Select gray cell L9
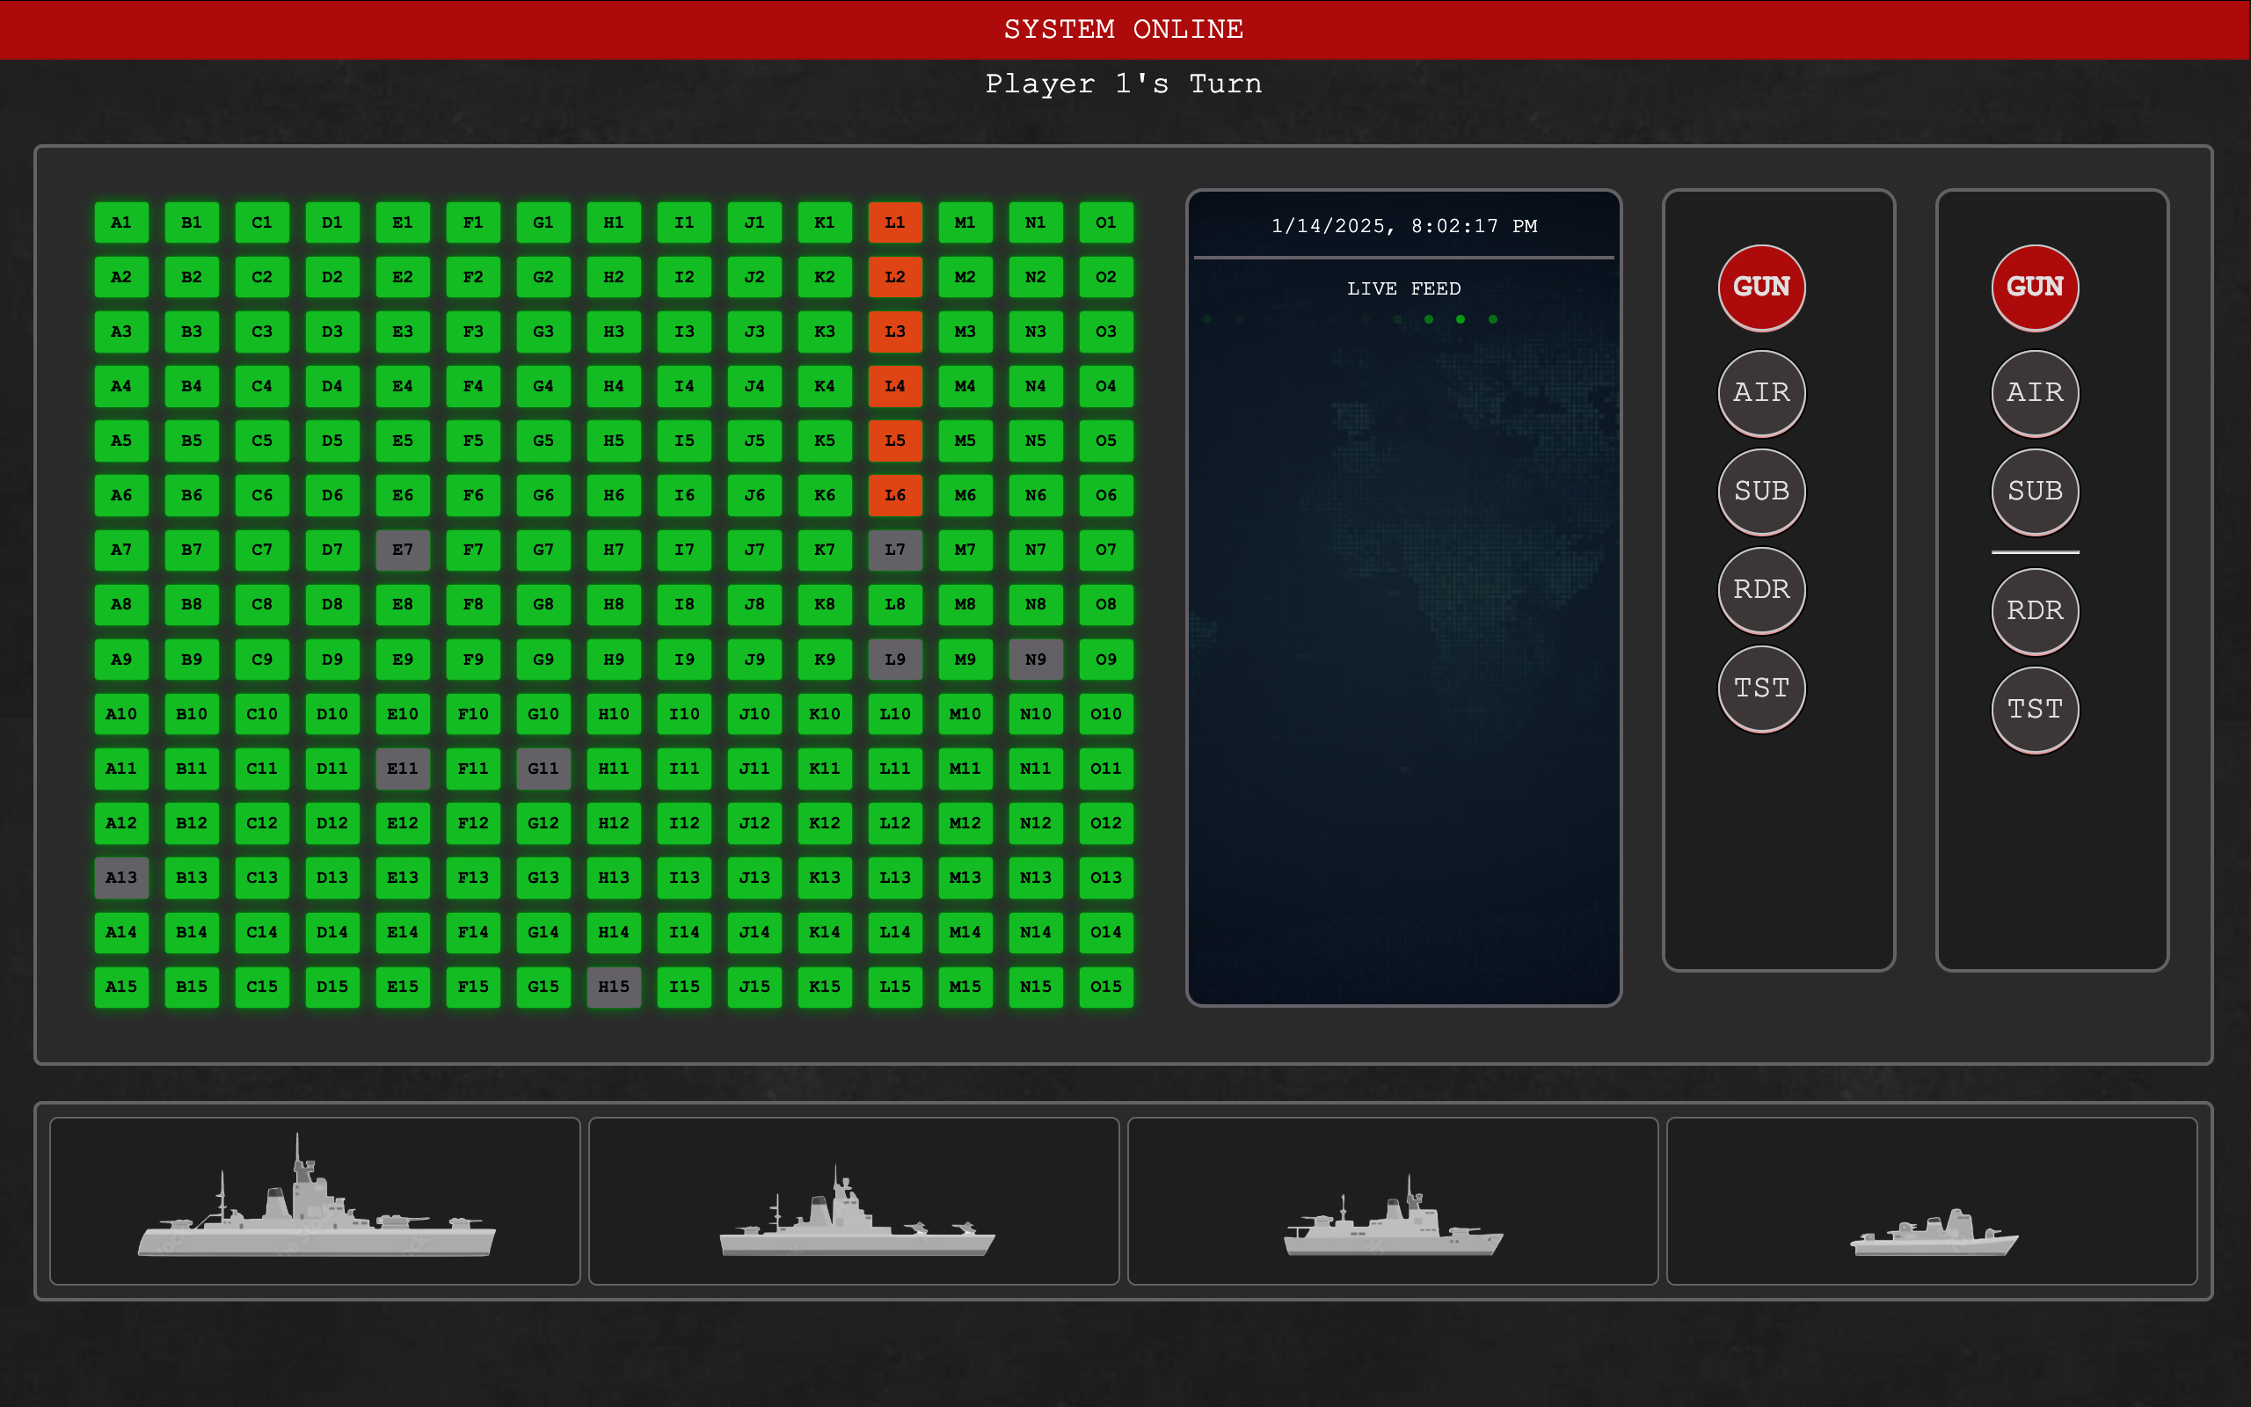 [x=895, y=660]
